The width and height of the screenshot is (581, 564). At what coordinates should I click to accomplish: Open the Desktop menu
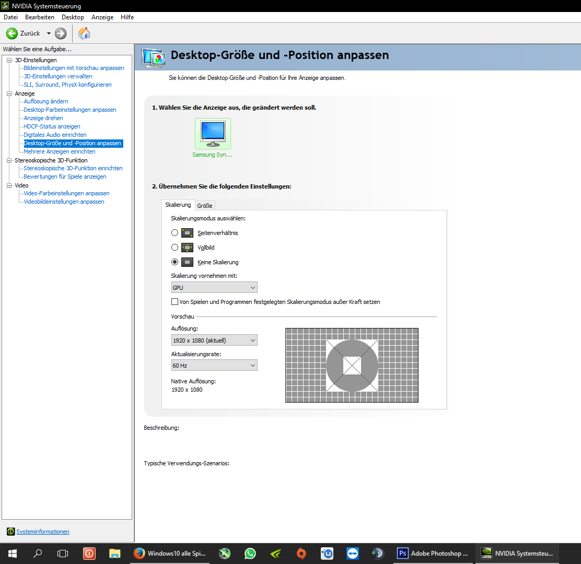click(73, 17)
